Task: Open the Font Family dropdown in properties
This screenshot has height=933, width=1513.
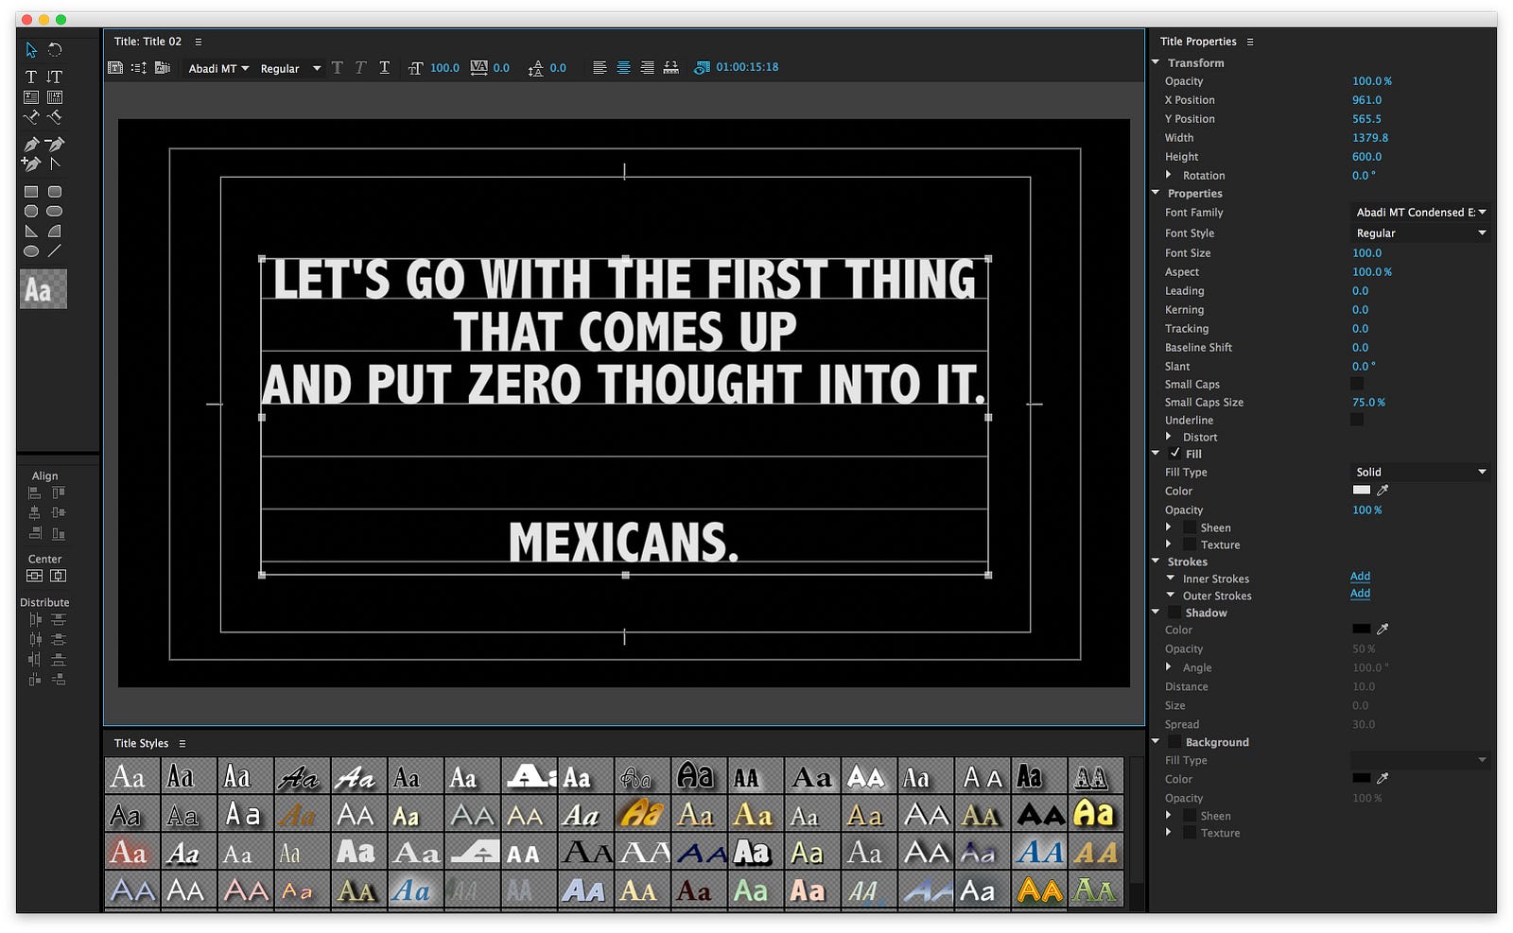Action: [x=1419, y=213]
